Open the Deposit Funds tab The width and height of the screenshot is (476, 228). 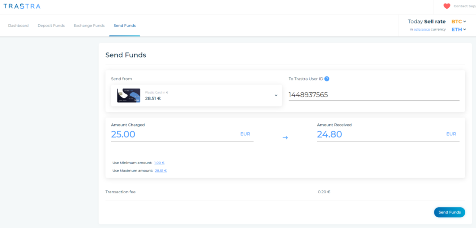(51, 26)
